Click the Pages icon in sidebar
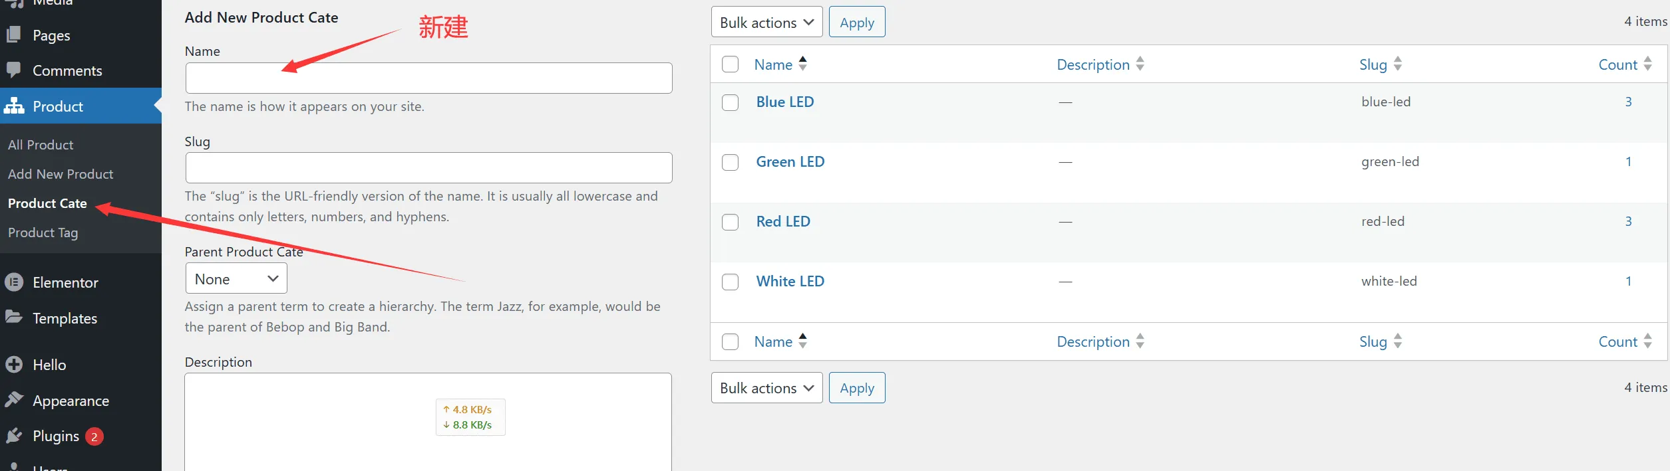This screenshot has width=1670, height=471. point(14,35)
